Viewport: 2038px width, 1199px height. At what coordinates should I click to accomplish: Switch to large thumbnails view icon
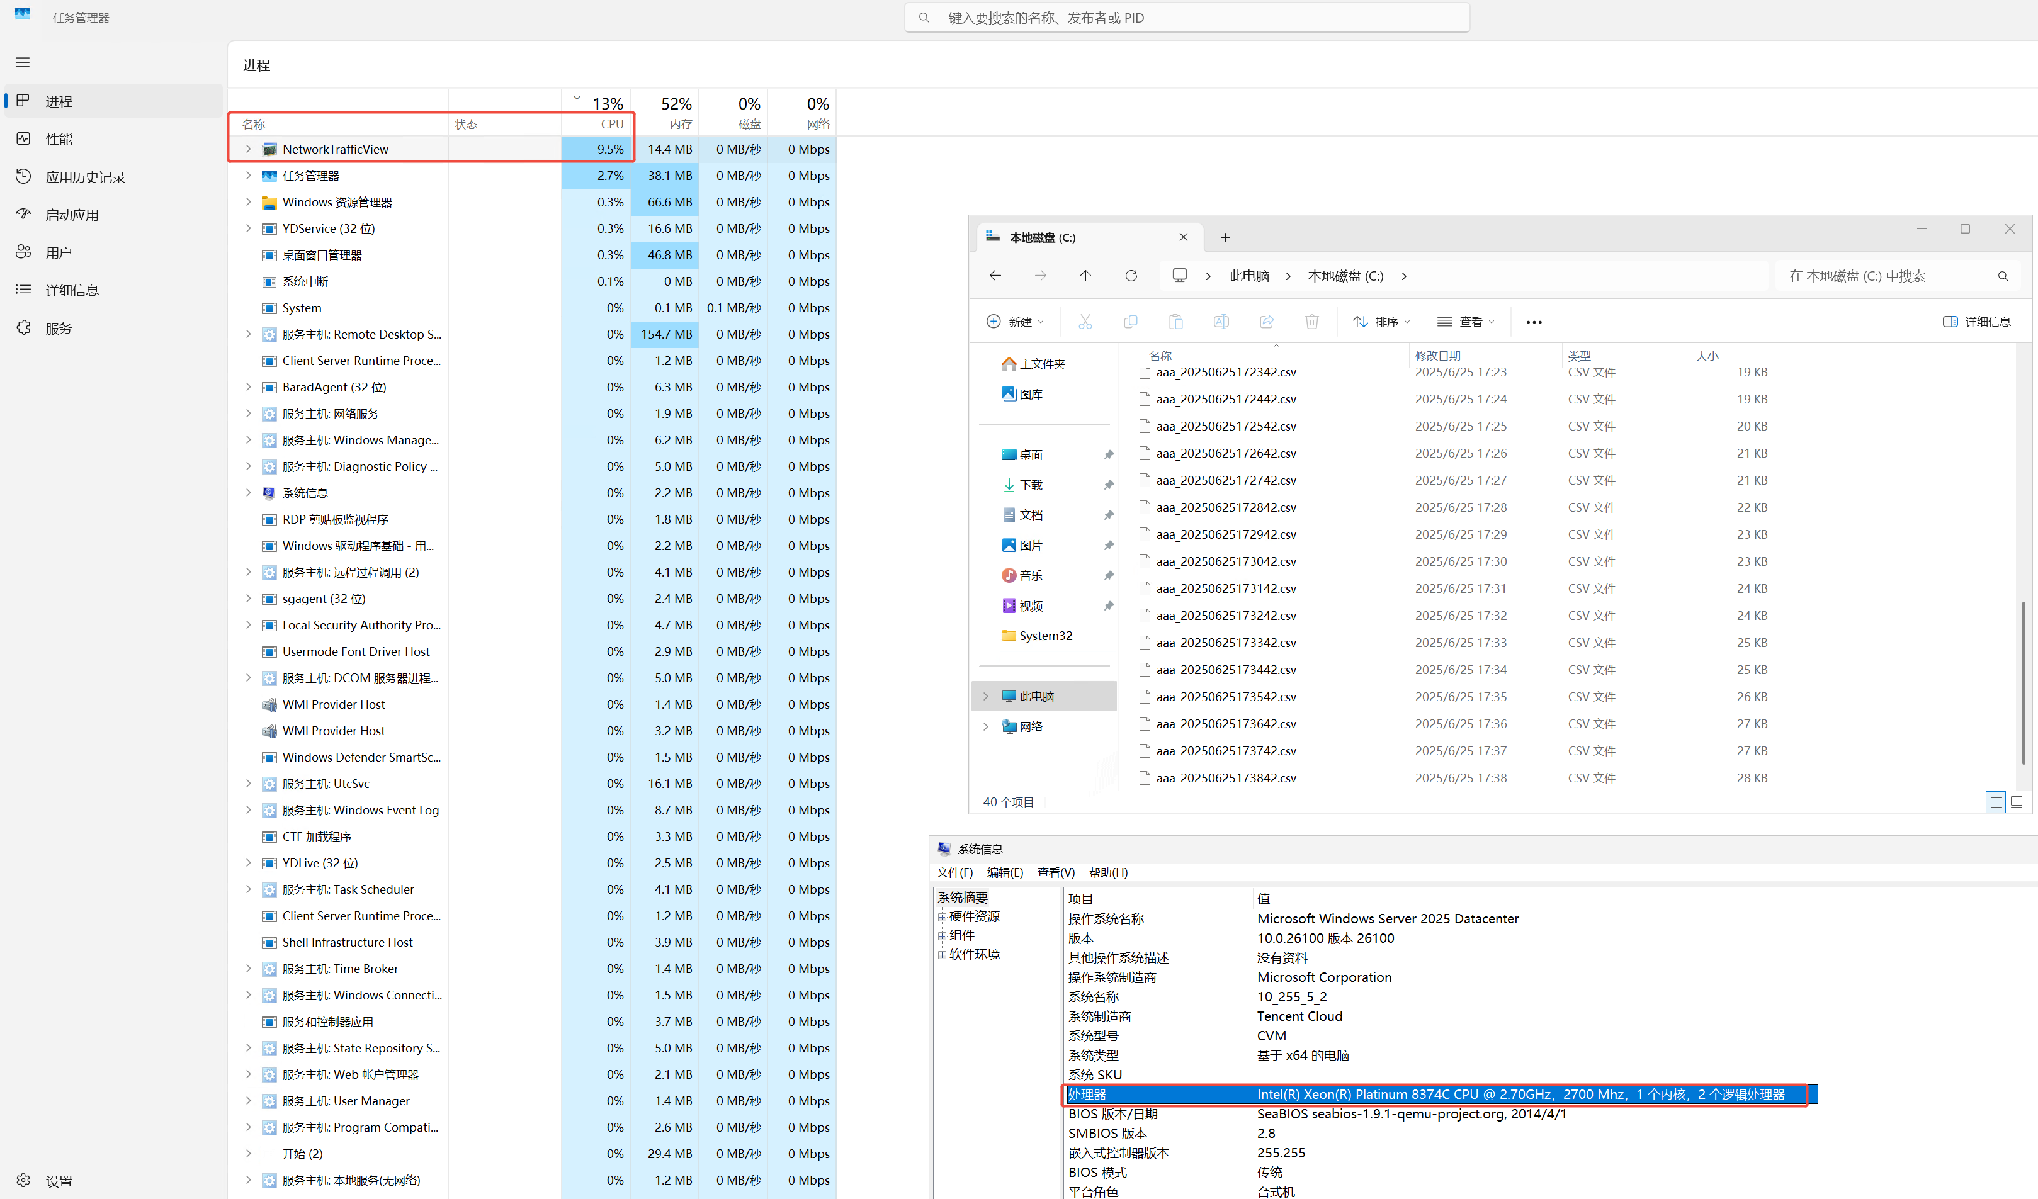2016,802
